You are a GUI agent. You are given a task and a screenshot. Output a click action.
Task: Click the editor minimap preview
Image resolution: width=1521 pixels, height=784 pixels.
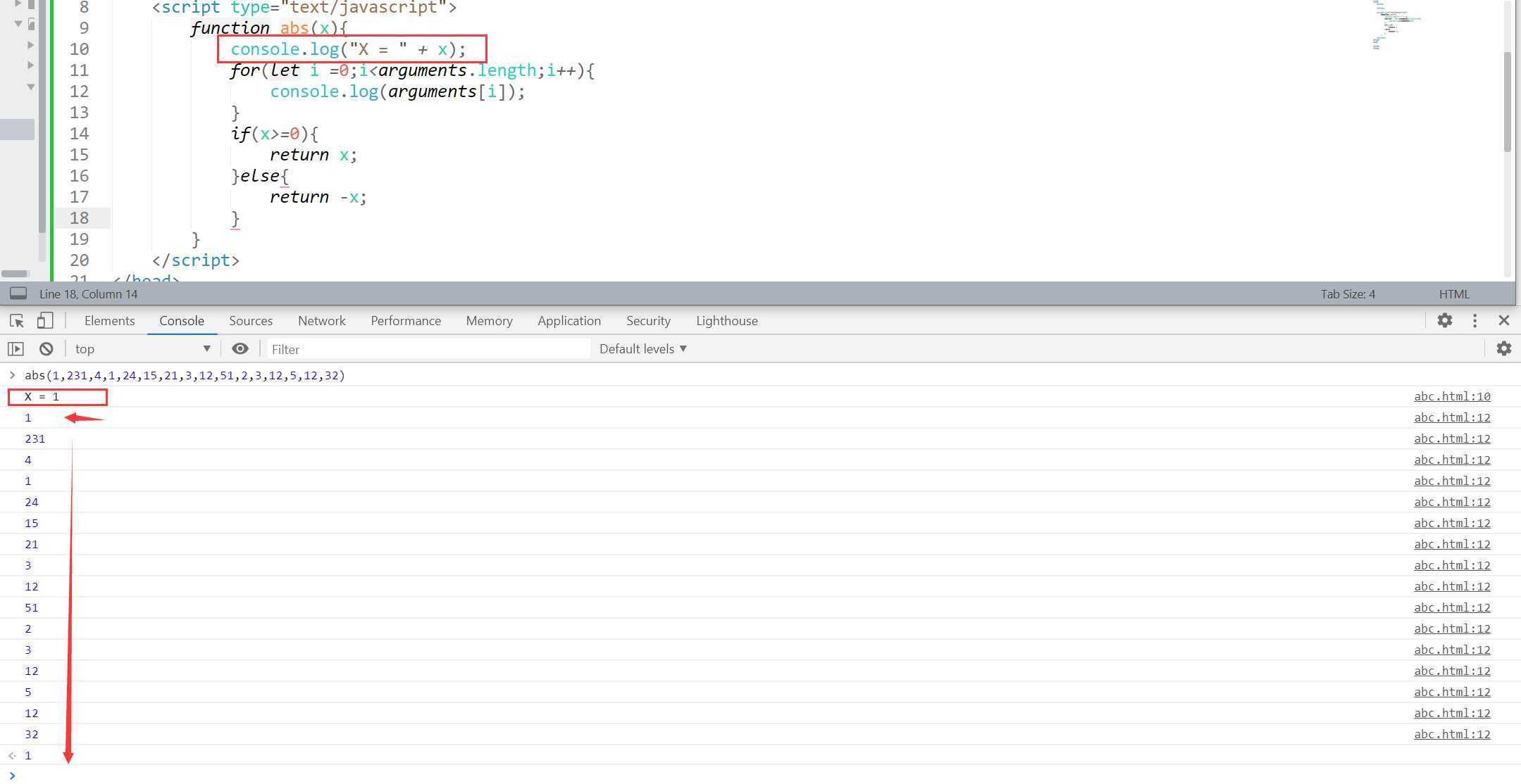[x=1396, y=25]
